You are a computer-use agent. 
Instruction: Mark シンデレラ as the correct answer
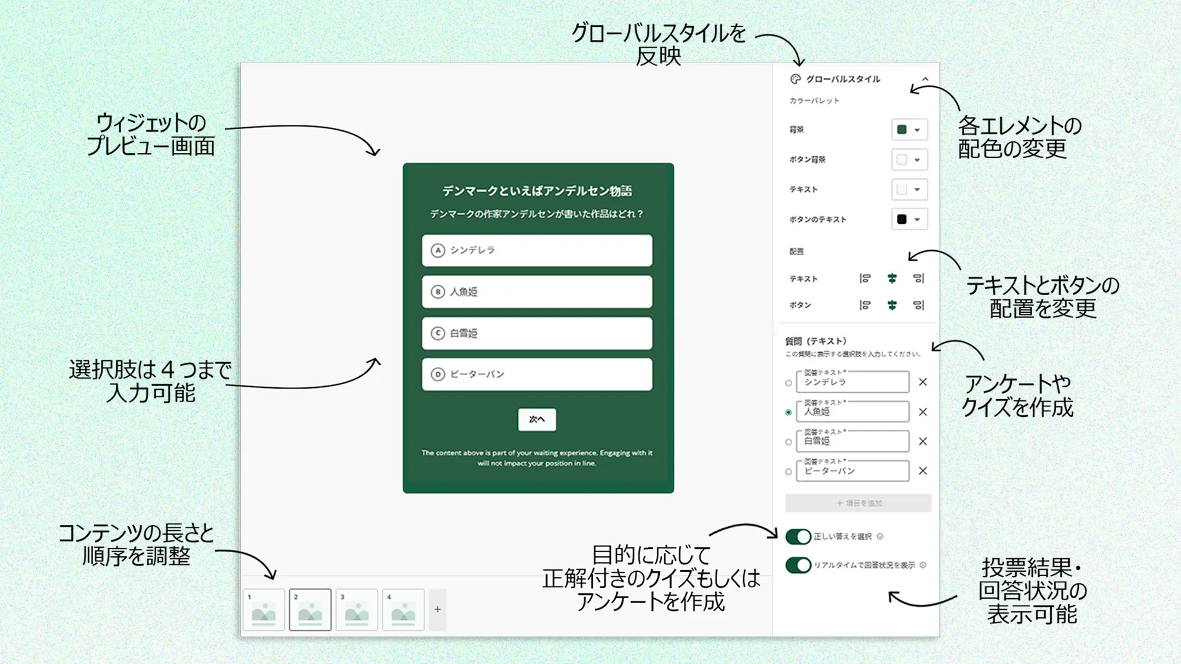point(789,382)
